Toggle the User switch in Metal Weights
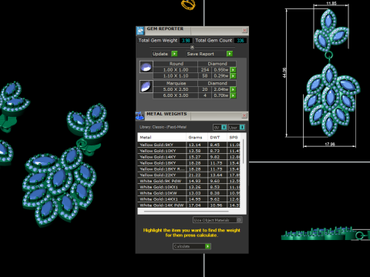370x277 pixels. coord(237,127)
